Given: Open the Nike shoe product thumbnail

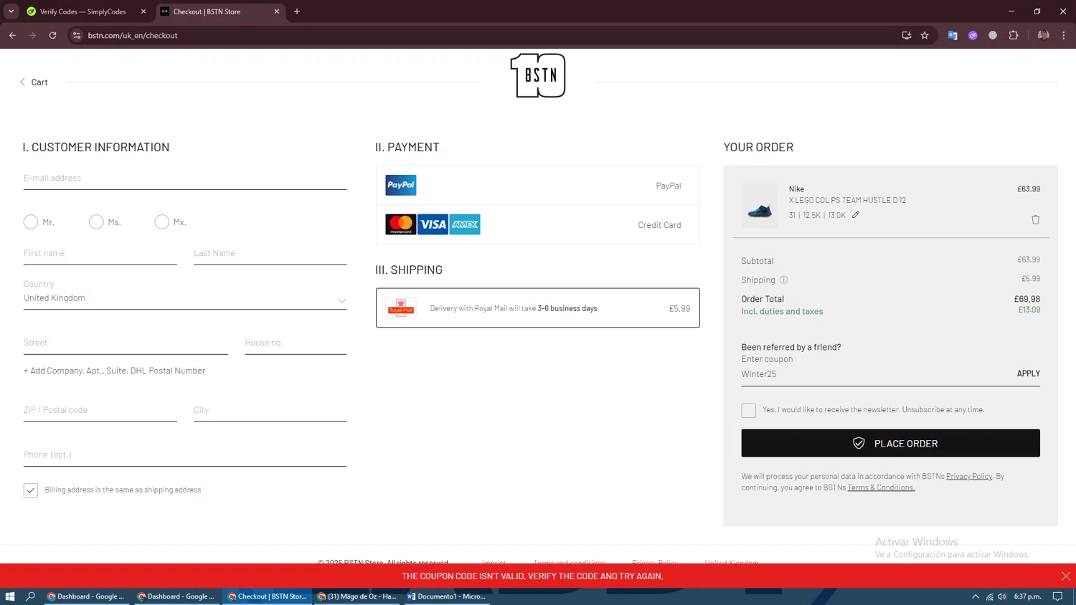Looking at the screenshot, I should tap(760, 206).
